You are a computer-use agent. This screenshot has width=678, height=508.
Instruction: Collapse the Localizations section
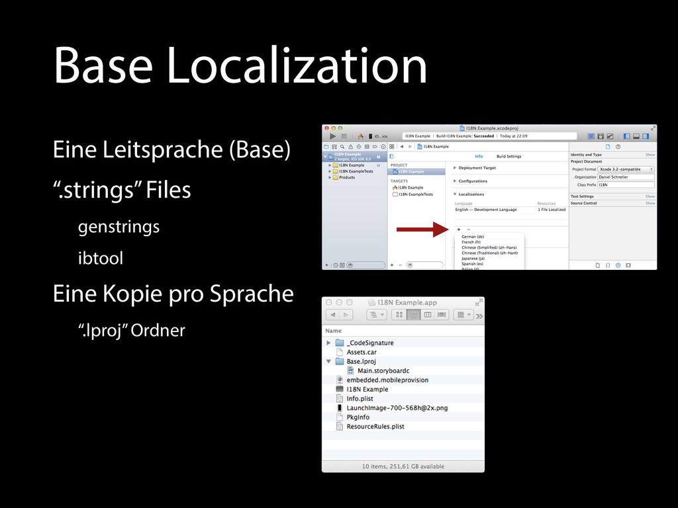click(x=455, y=194)
